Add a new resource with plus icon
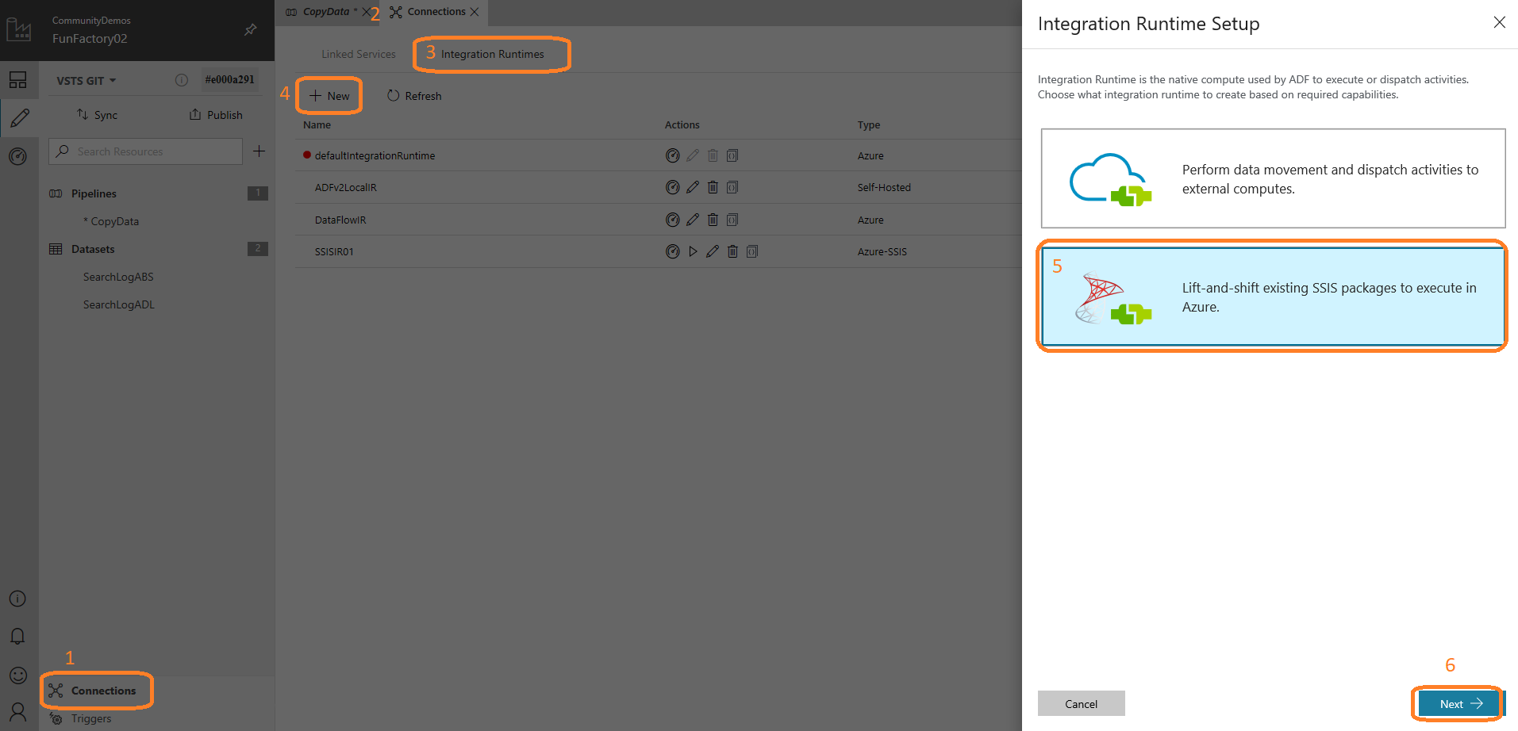1518x731 pixels. (x=259, y=151)
